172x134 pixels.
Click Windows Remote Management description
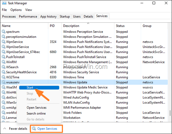[88, 62]
